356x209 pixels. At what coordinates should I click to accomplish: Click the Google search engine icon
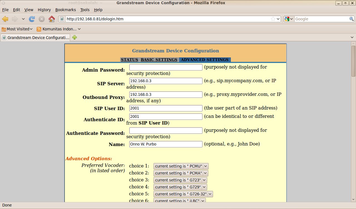click(x=287, y=19)
